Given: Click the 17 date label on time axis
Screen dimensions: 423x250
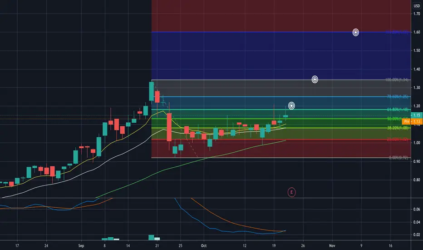Looking at the screenshot, I should click(17, 245).
